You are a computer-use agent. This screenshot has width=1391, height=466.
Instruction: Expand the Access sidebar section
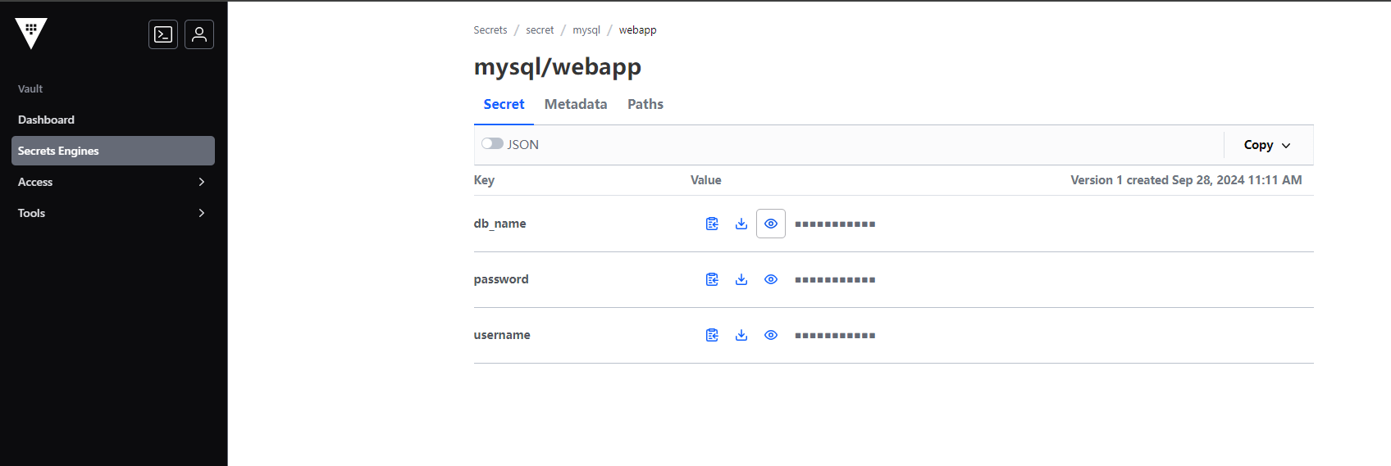click(113, 182)
